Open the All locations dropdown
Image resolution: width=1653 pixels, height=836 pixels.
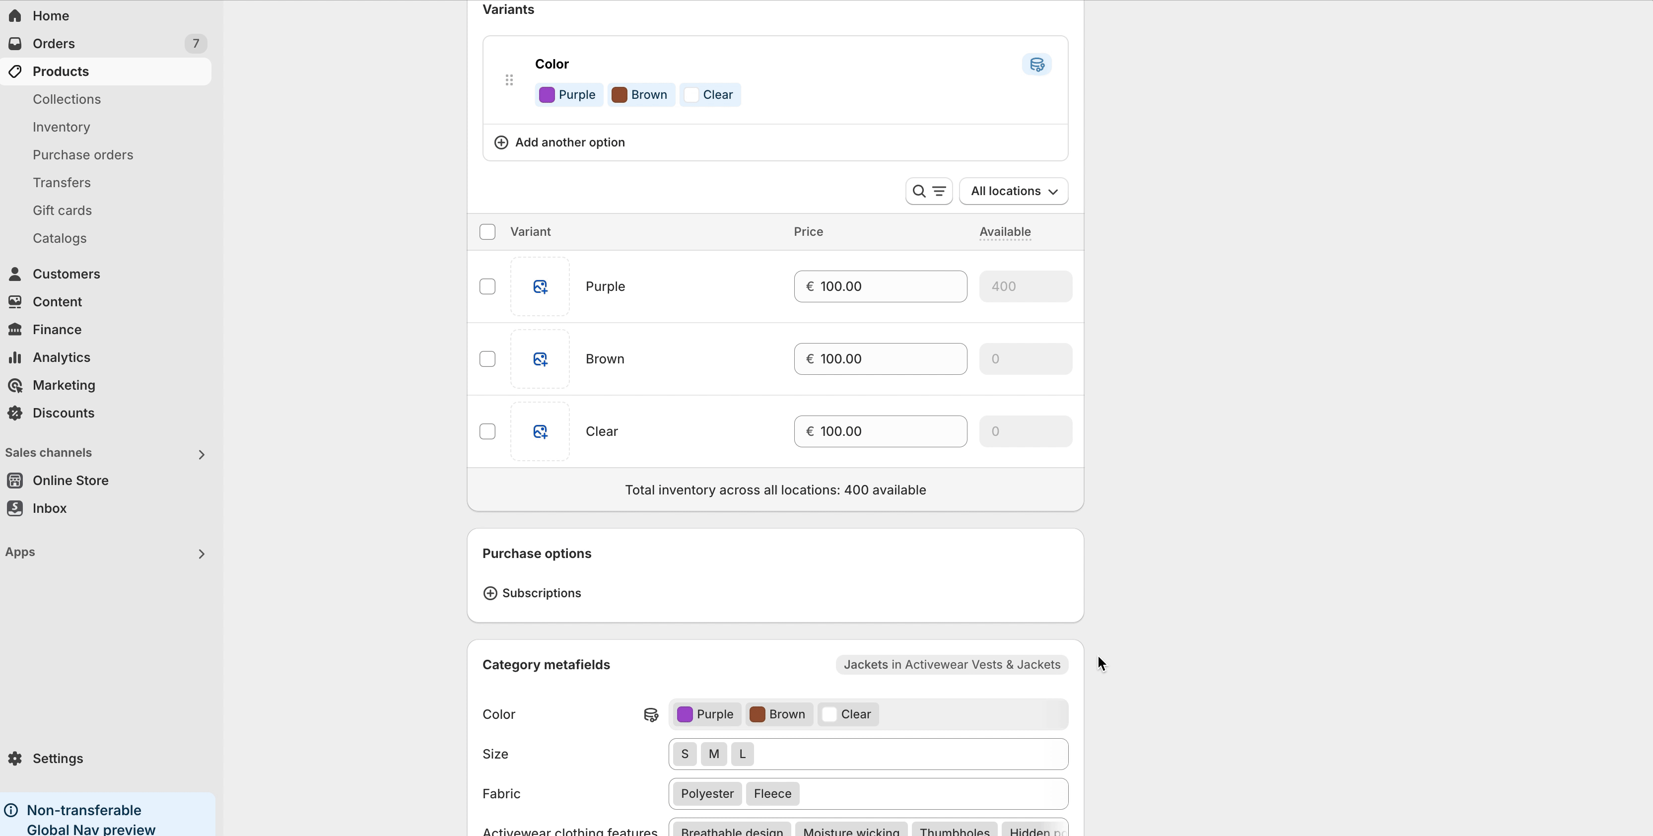[1013, 191]
